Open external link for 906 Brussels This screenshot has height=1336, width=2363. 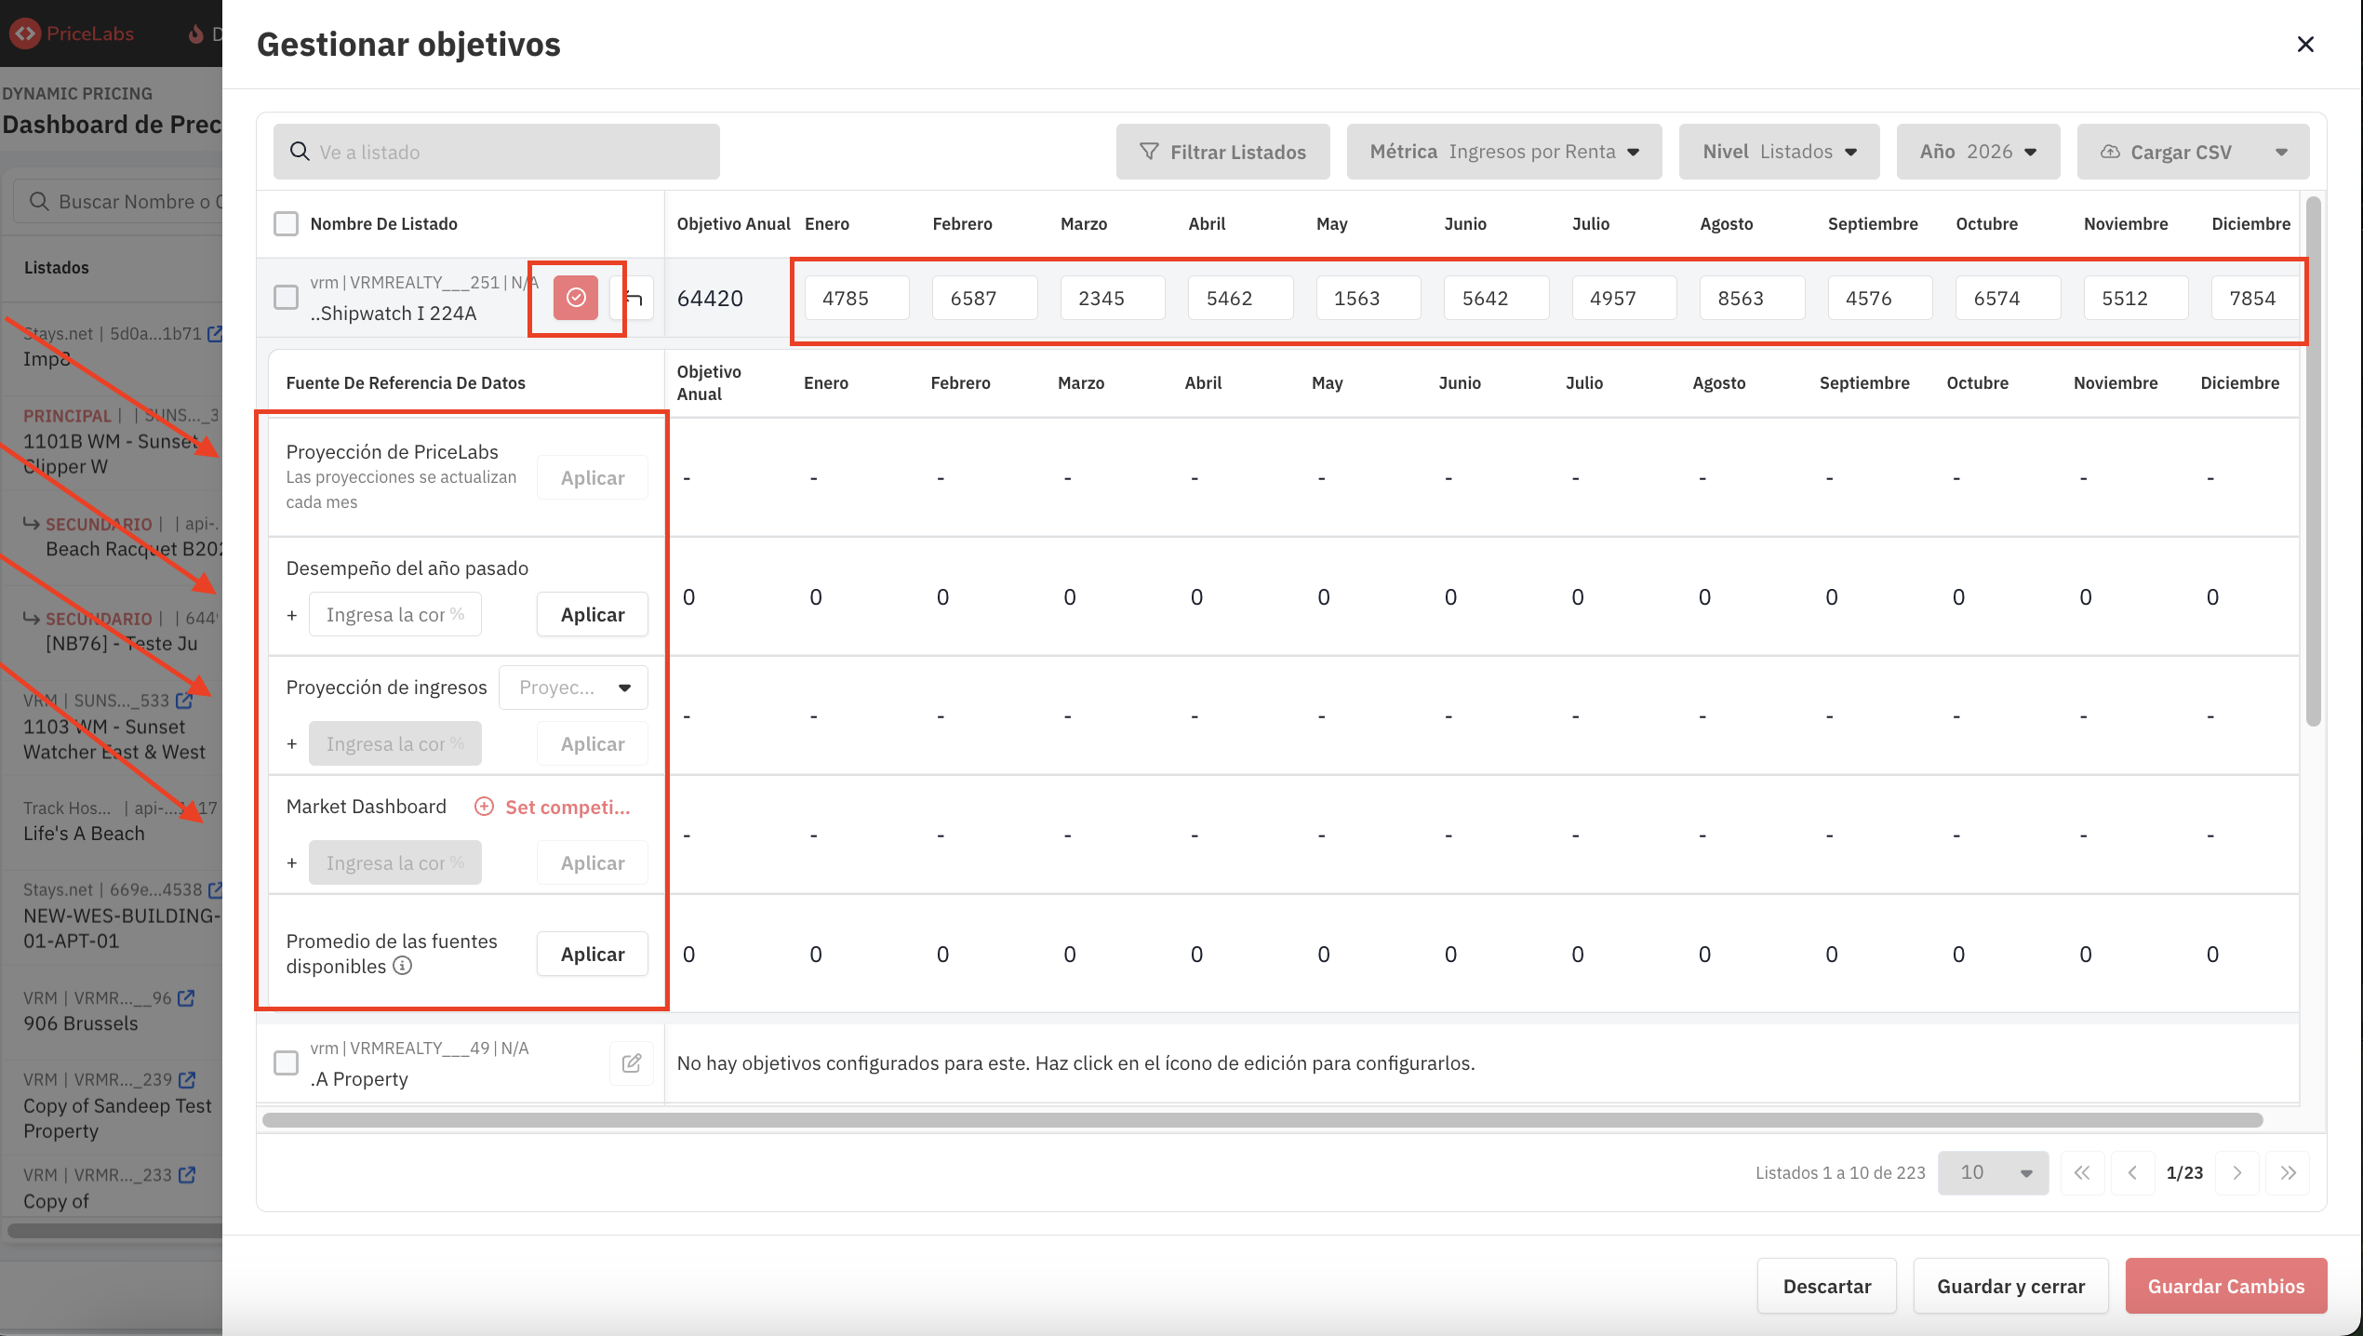click(x=186, y=997)
